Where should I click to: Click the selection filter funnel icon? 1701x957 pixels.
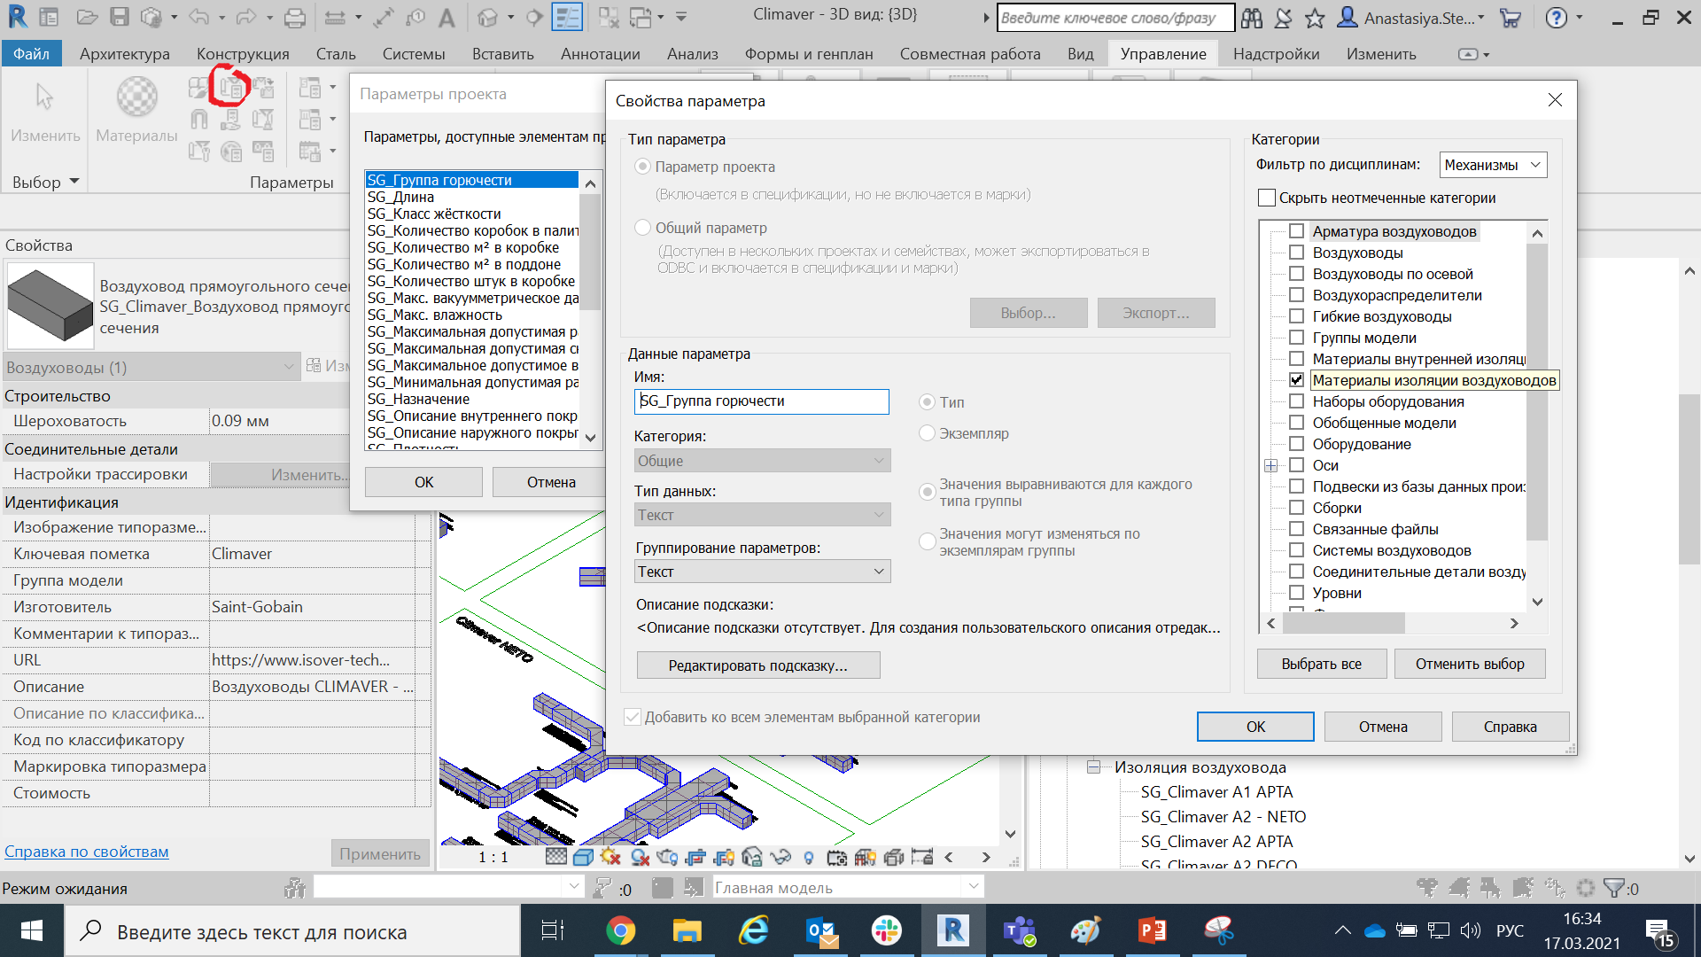[x=1614, y=888]
